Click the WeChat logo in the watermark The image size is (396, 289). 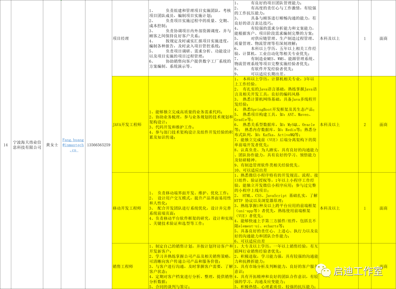pos(324,271)
